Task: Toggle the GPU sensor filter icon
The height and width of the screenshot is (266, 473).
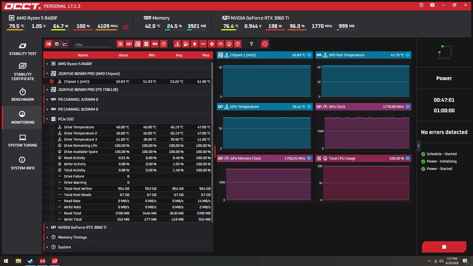Action: [x=129, y=44]
